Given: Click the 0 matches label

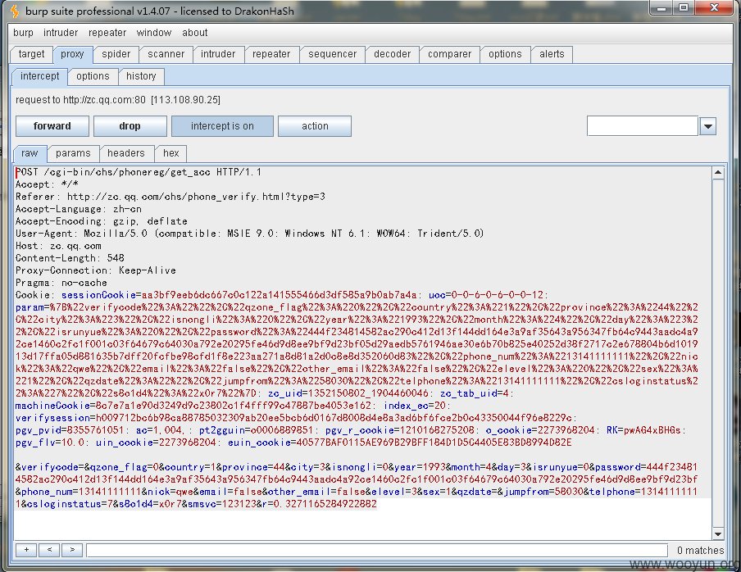Looking at the screenshot, I should point(700,550).
